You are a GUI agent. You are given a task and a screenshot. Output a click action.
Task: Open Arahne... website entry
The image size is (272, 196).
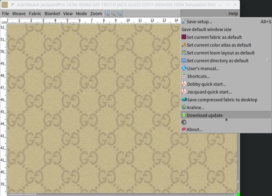226,107
